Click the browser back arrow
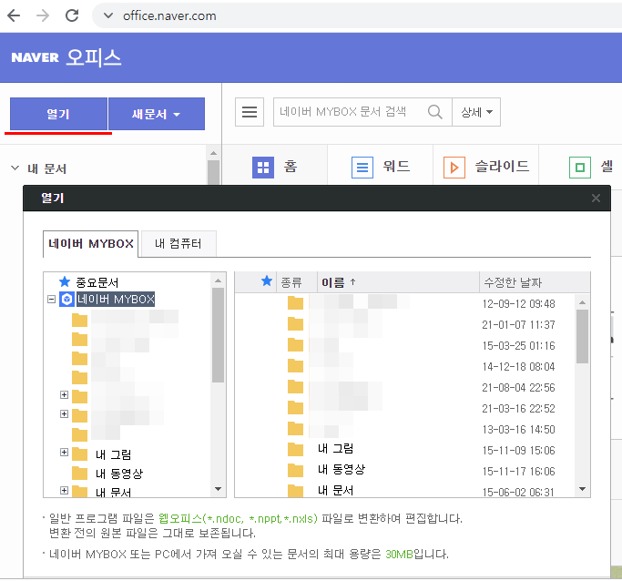The height and width of the screenshot is (581, 622). [x=14, y=15]
